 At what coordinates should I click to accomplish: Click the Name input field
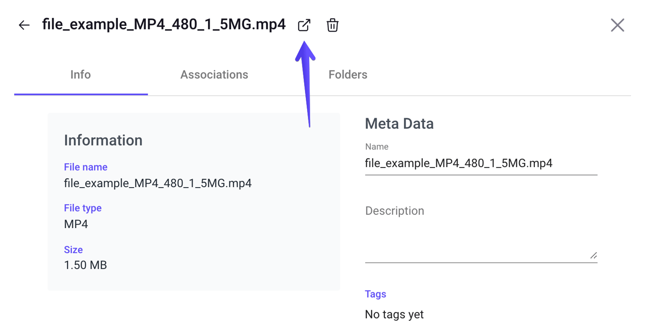481,163
